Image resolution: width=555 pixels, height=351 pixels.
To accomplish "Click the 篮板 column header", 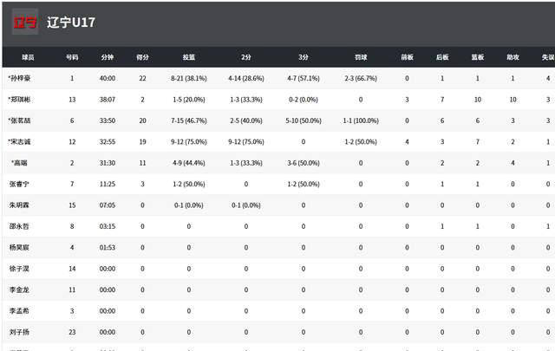I will 477,57.
